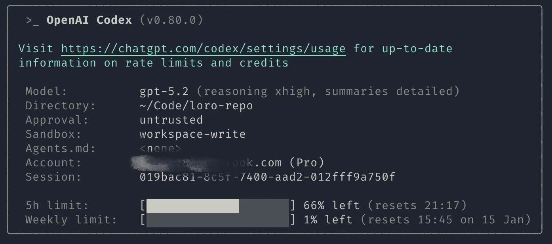This screenshot has height=244, width=552.
Task: Click the Weekly limit label
Action: 71,220
